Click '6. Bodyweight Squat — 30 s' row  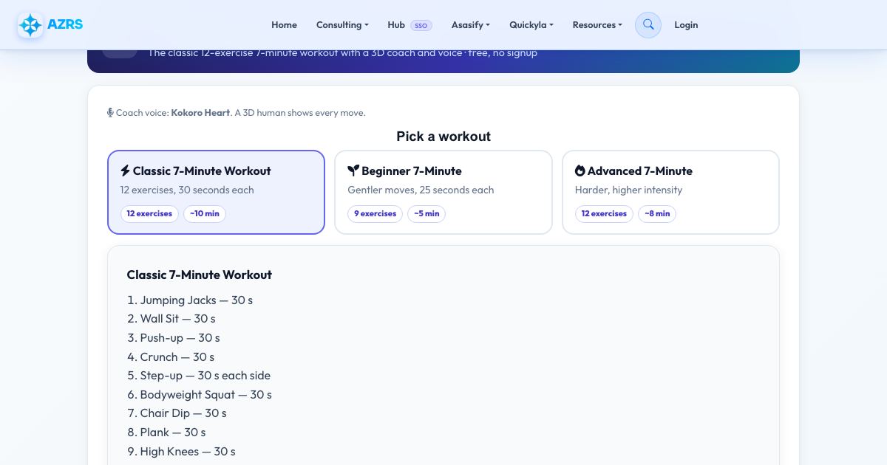coord(200,395)
